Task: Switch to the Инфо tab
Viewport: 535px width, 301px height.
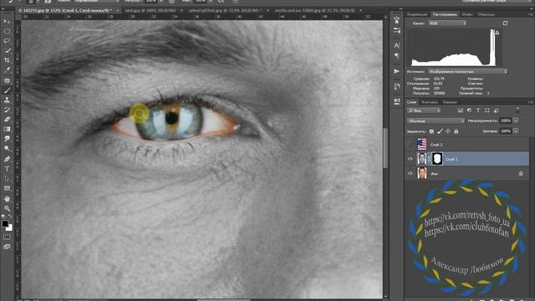Action: pos(467,15)
